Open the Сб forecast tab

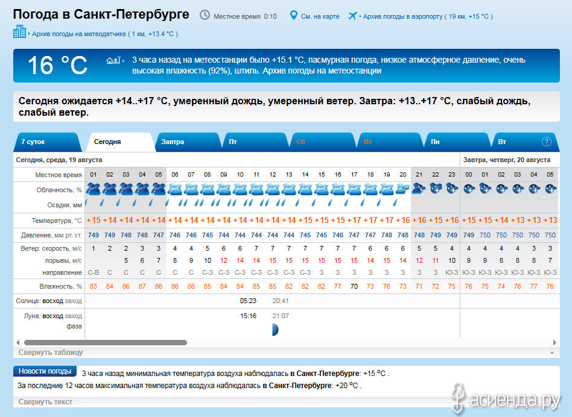(322, 142)
